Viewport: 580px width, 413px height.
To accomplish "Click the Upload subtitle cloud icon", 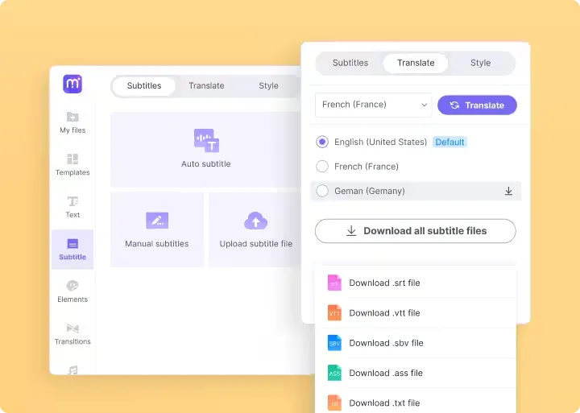I will pos(255,221).
